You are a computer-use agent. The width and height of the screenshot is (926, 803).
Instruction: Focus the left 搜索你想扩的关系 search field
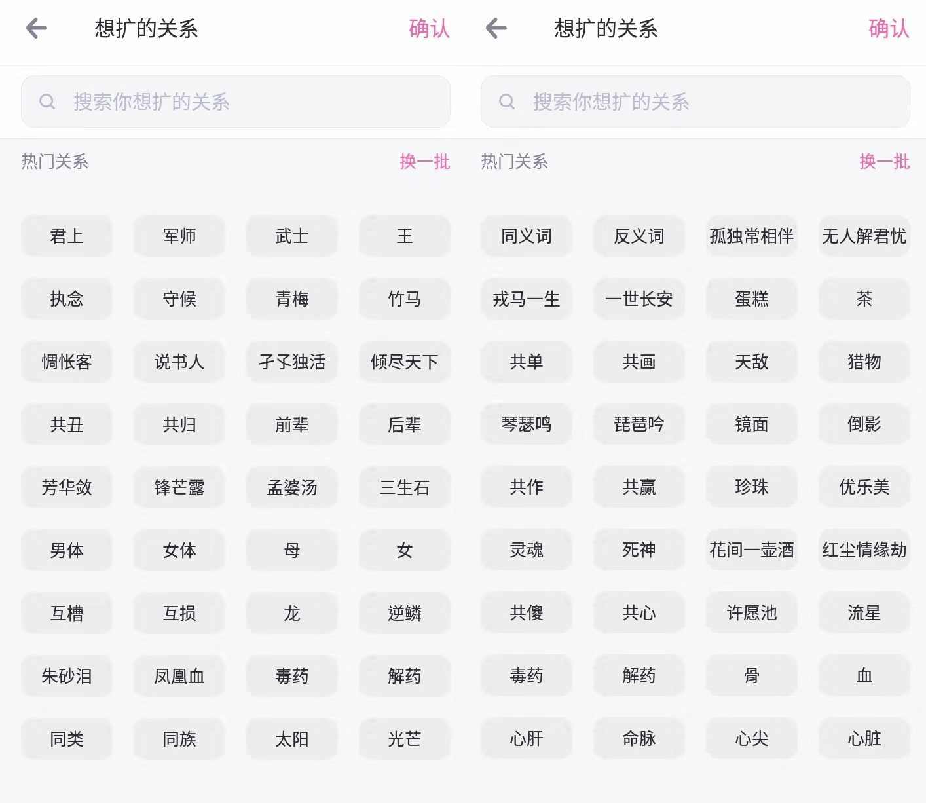[x=236, y=102]
